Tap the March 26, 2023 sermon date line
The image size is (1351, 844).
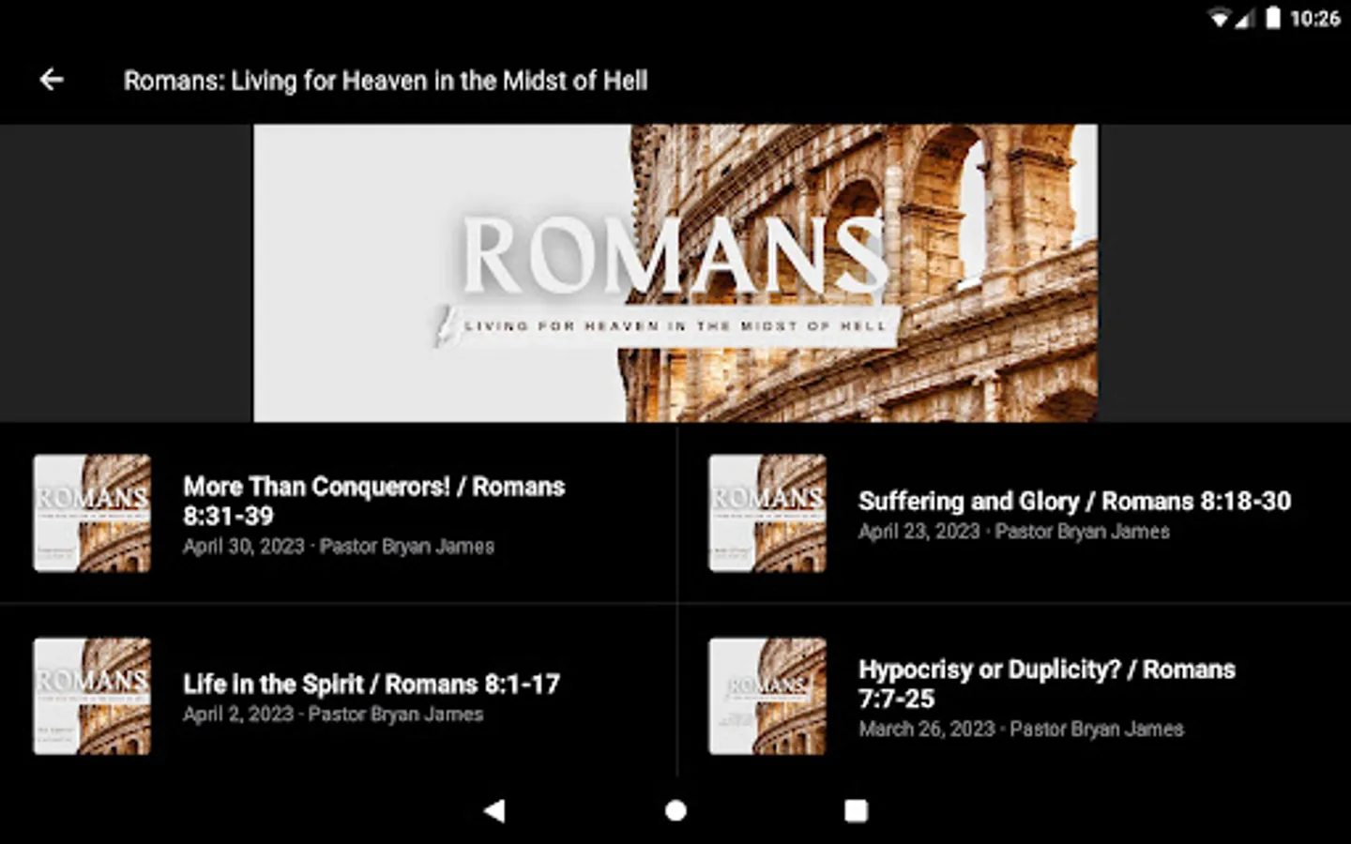1021,729
